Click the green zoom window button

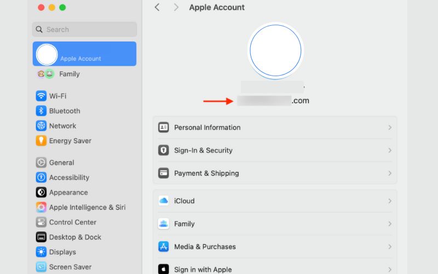[x=62, y=8]
